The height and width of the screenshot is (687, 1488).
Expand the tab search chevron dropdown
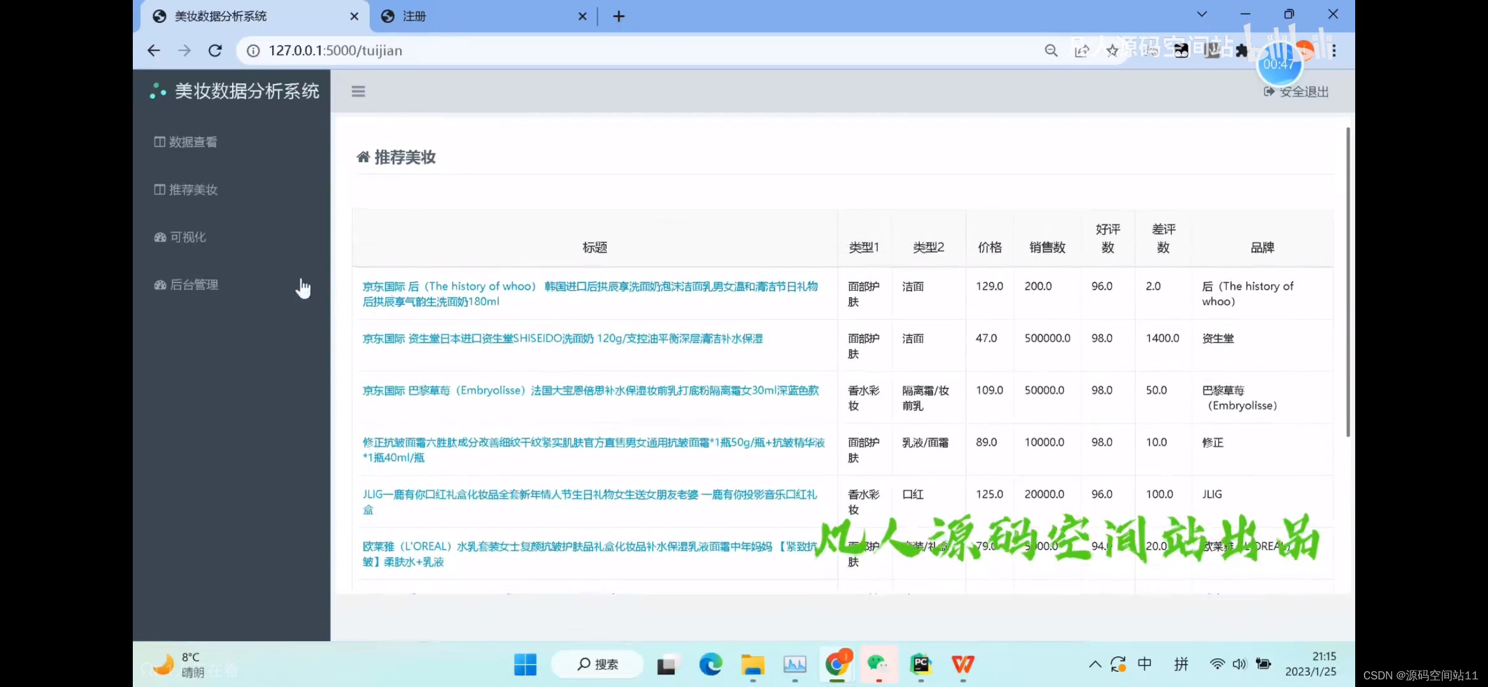pos(1202,15)
